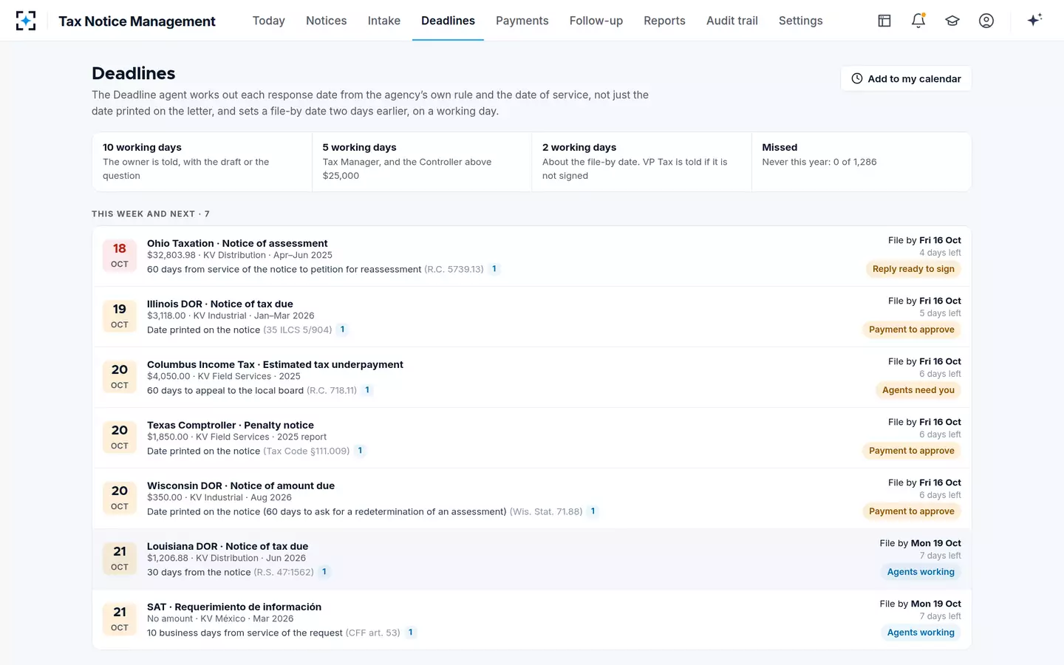Open the notifications bell

click(x=918, y=21)
